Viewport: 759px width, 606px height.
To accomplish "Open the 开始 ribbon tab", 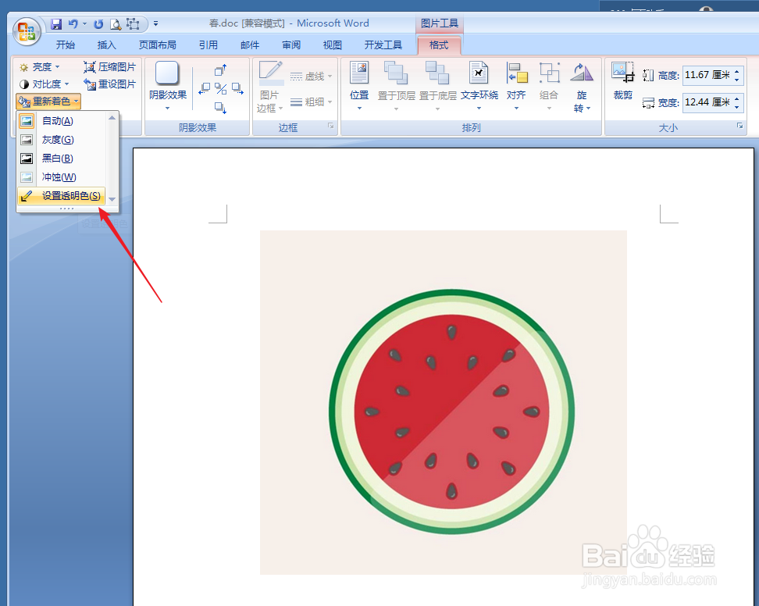I will 66,45.
